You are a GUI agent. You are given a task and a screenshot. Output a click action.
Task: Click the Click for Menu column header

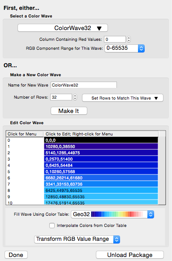point(25,134)
